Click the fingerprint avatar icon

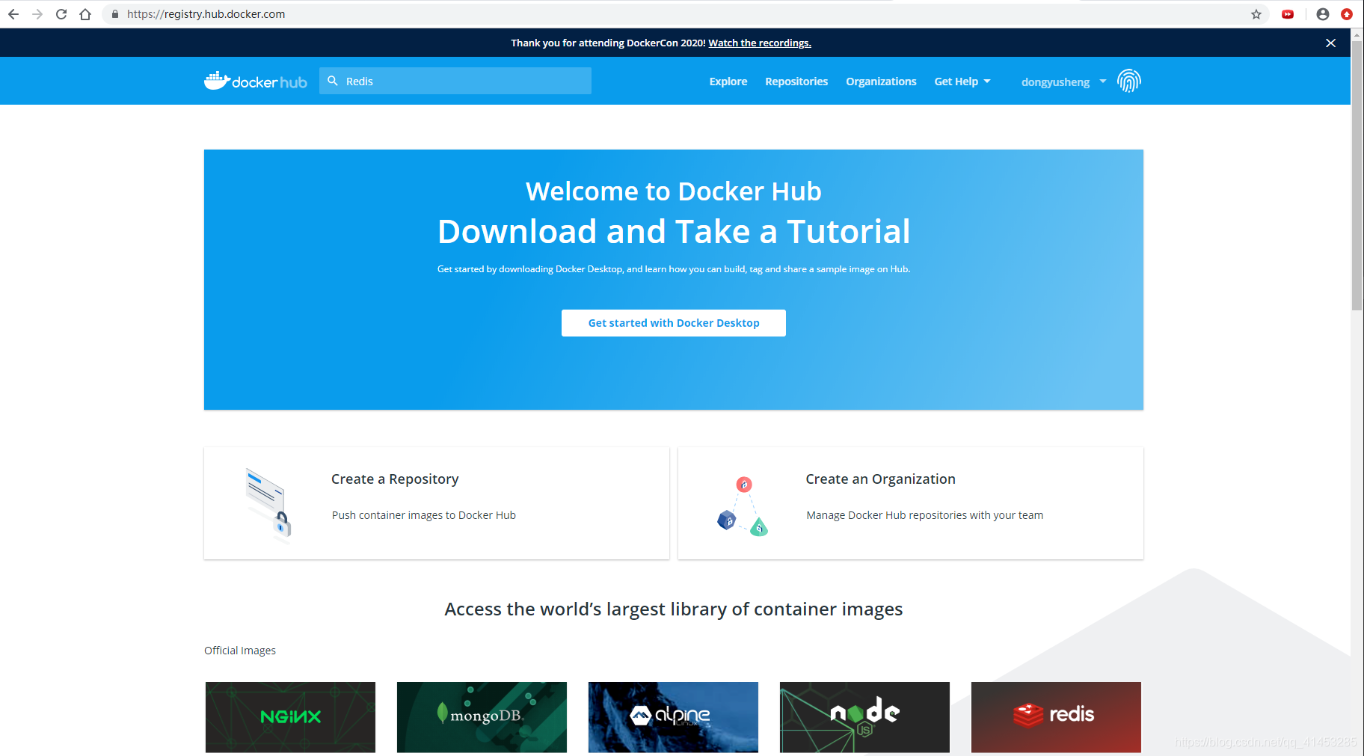click(1129, 81)
